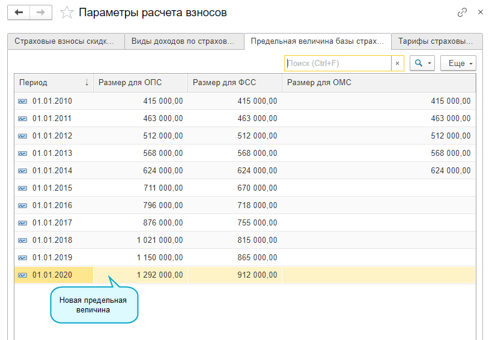Screen dimensions: 495x340
Task: Click the ОПС value in row 01.01.2013
Action: click(x=163, y=153)
